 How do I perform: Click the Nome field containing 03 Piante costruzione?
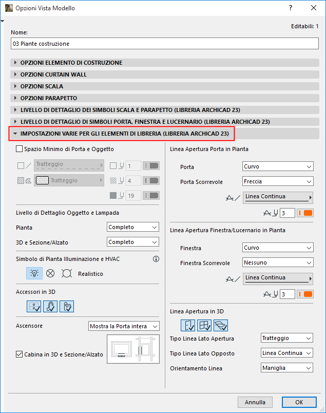click(165, 44)
